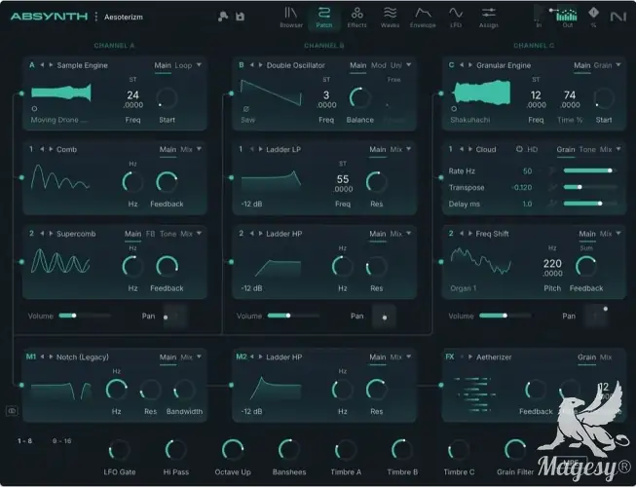
Task: Adjust Cloud Rate Hz slider
Action: [x=590, y=170]
